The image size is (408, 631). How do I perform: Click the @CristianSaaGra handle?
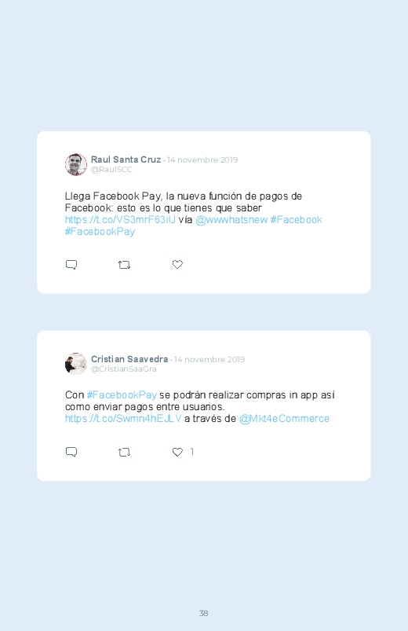click(x=124, y=369)
